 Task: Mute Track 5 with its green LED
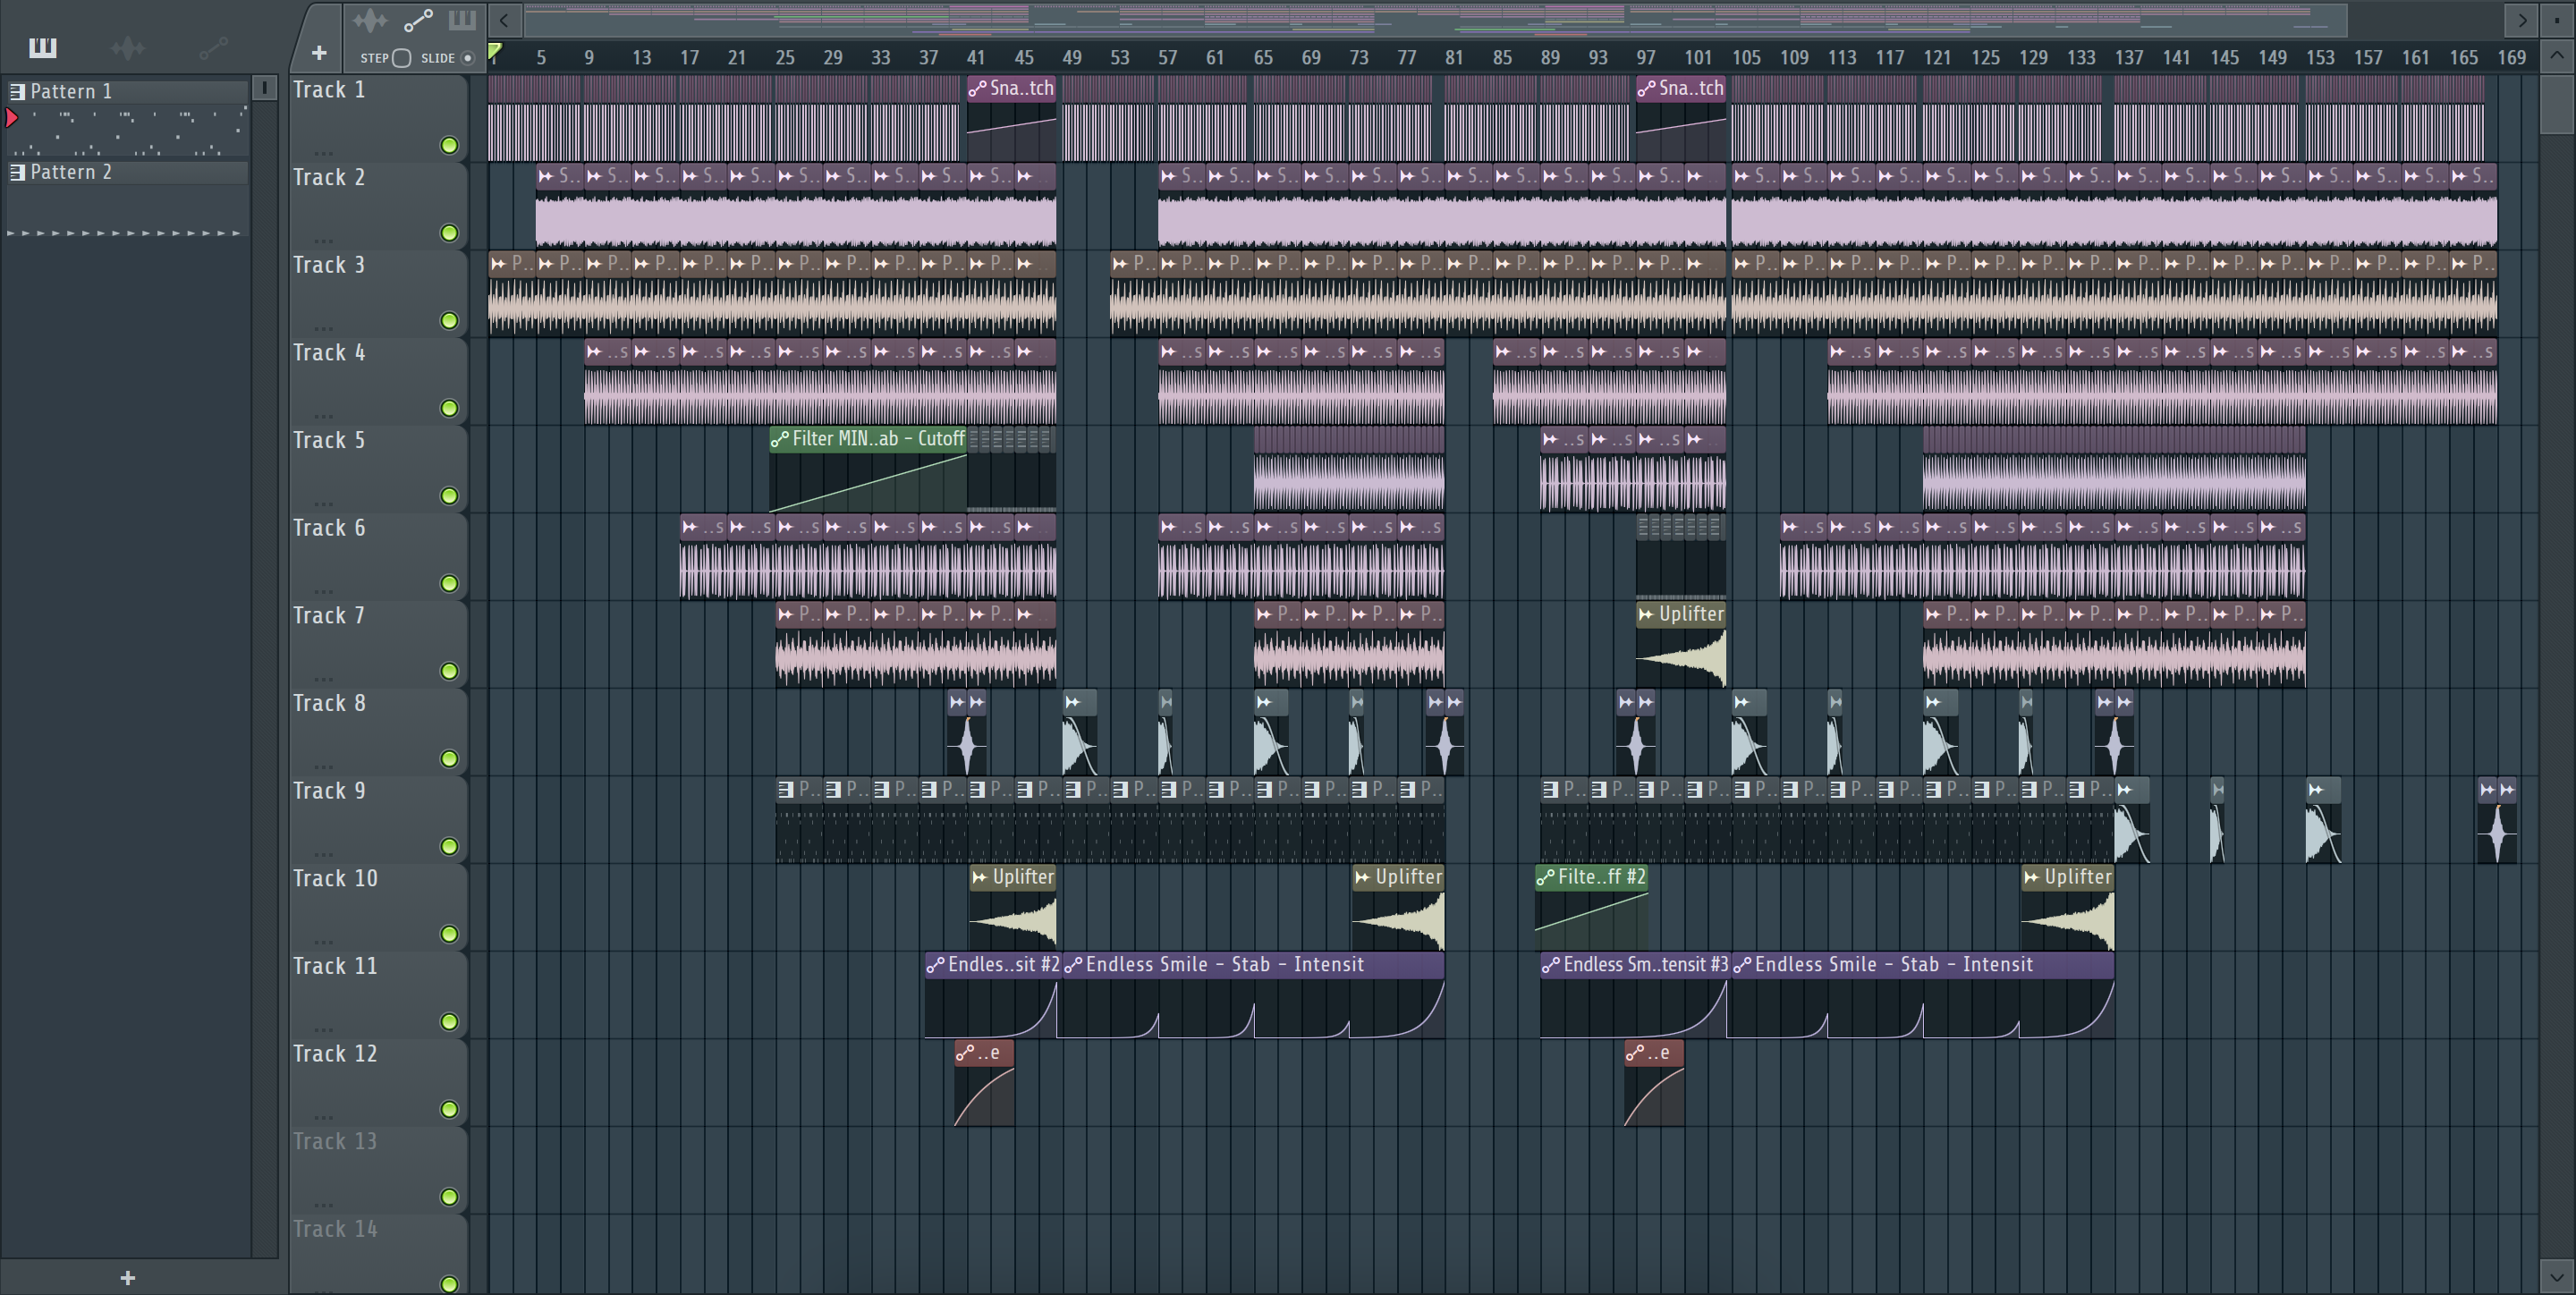pos(450,496)
